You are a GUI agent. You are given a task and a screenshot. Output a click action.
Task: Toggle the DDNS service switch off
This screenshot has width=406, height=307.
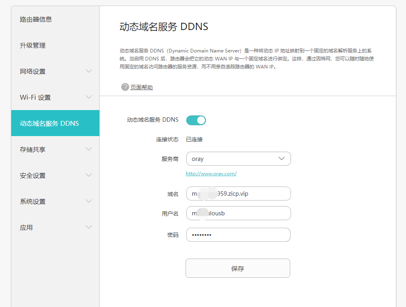pyautogui.click(x=196, y=120)
